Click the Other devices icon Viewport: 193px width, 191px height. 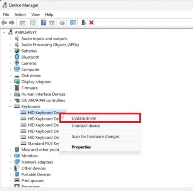click(17, 168)
